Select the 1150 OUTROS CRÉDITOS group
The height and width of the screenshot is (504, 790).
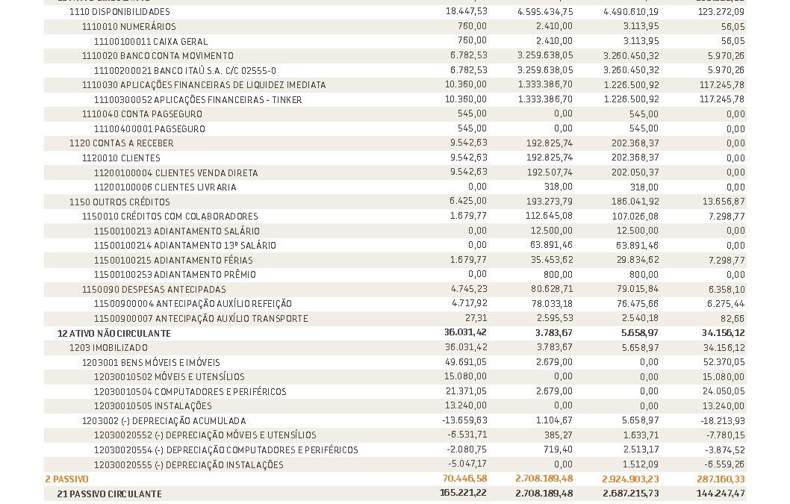click(x=119, y=202)
